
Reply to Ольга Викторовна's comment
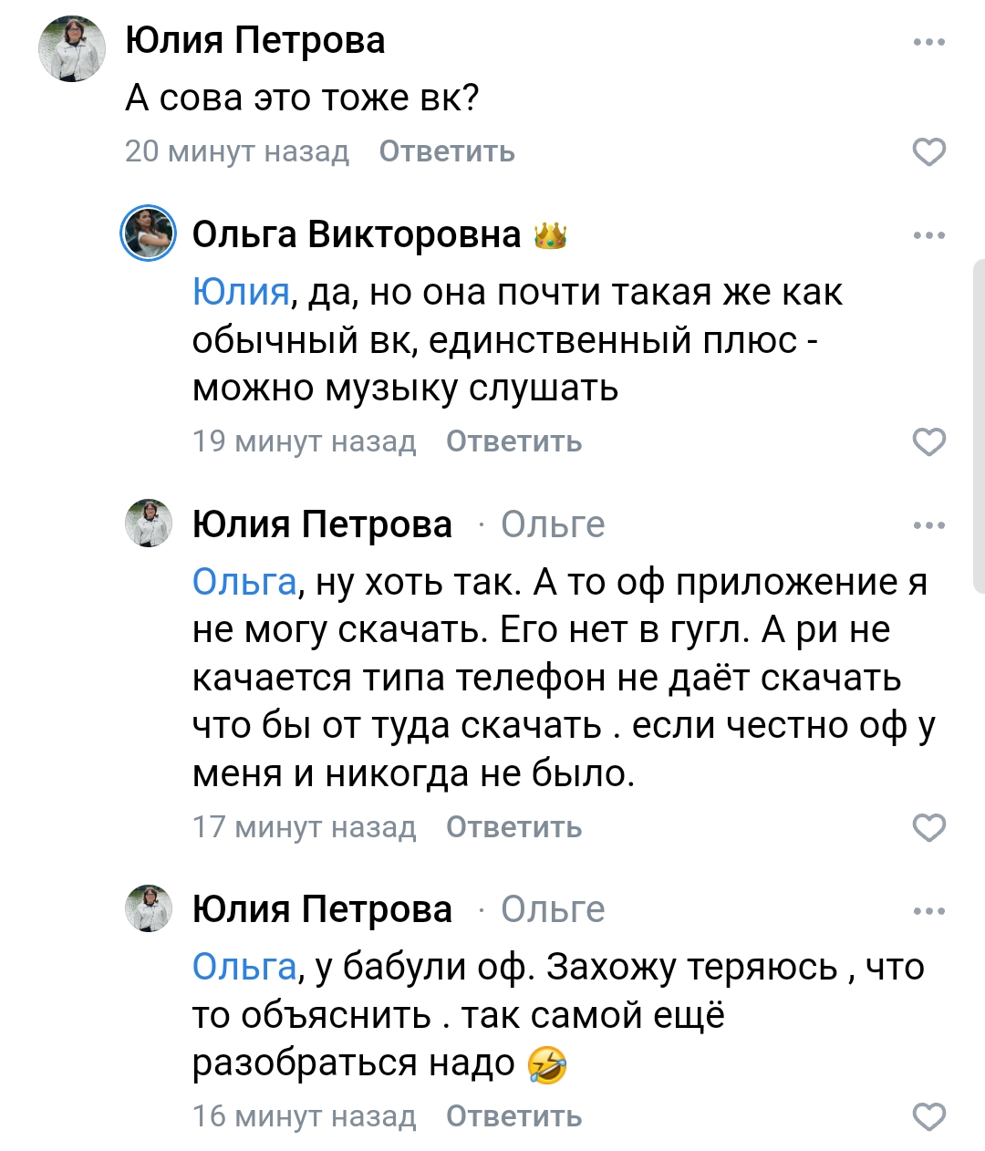tap(513, 441)
